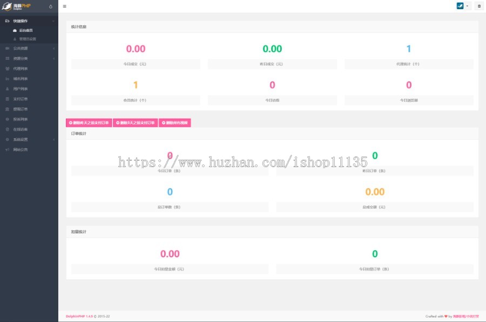Expand the 资源分类 submenu
The height and width of the screenshot is (322, 486).
coord(29,58)
